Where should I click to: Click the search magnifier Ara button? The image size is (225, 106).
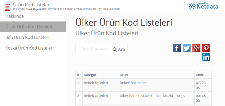coord(119,49)
